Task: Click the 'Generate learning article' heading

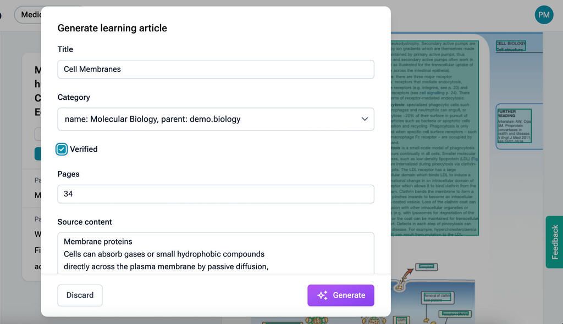Action: point(112,28)
